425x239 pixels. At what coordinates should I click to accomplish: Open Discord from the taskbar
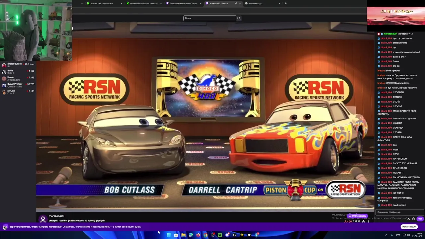click(227, 235)
